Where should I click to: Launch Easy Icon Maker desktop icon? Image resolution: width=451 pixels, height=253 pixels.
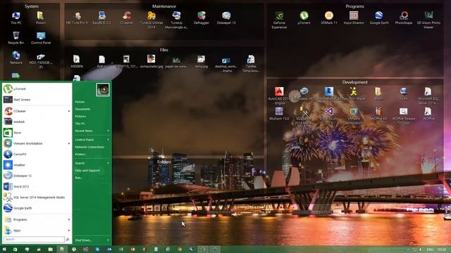[x=354, y=93]
